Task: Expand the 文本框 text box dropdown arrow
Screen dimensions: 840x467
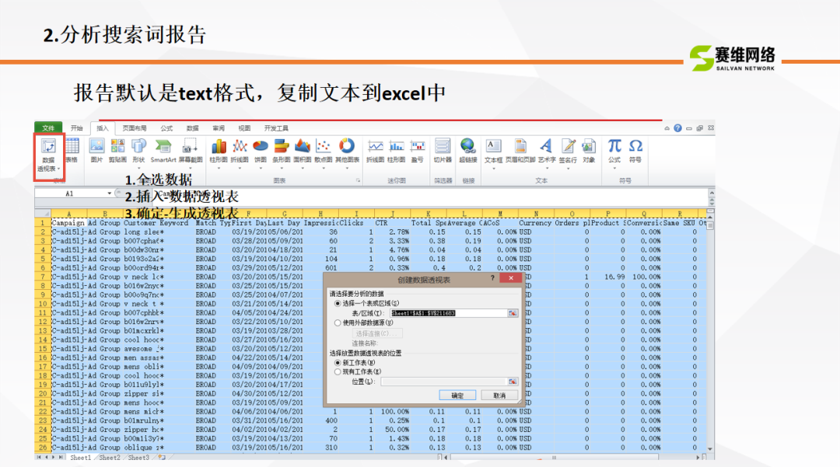Action: coord(493,169)
